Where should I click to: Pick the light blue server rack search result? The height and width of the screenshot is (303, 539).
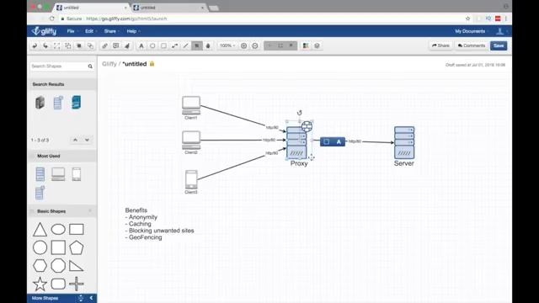(58, 103)
